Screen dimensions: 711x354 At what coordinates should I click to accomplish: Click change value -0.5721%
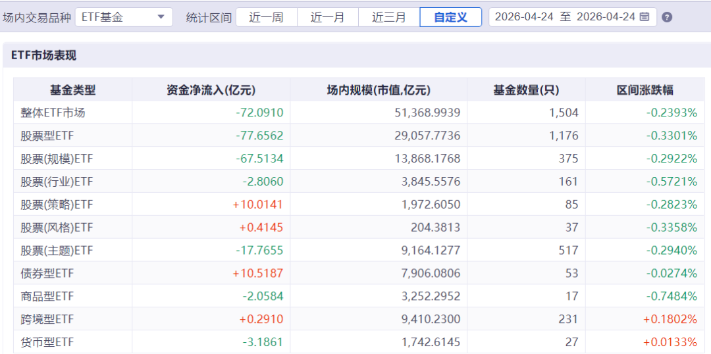(x=671, y=182)
